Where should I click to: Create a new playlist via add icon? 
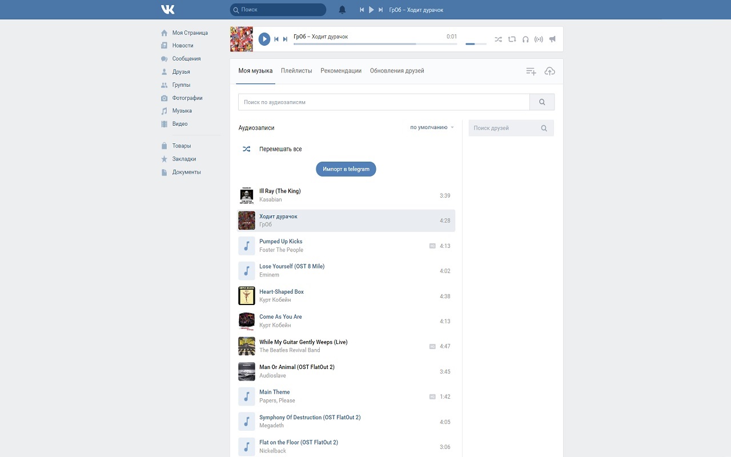[531, 71]
